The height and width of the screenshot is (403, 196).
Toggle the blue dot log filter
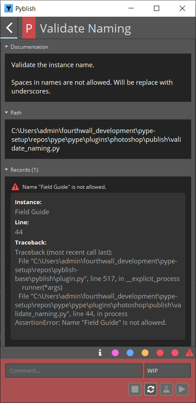pyautogui.click(x=130, y=353)
